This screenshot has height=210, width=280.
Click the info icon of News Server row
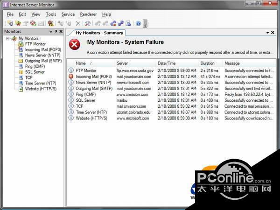[x=71, y=82]
